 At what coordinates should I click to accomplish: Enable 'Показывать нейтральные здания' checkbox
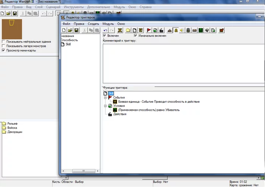[3, 42]
